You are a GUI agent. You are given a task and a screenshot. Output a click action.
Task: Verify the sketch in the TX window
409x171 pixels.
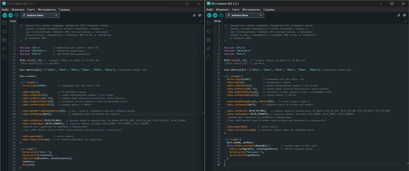(x=4, y=15)
